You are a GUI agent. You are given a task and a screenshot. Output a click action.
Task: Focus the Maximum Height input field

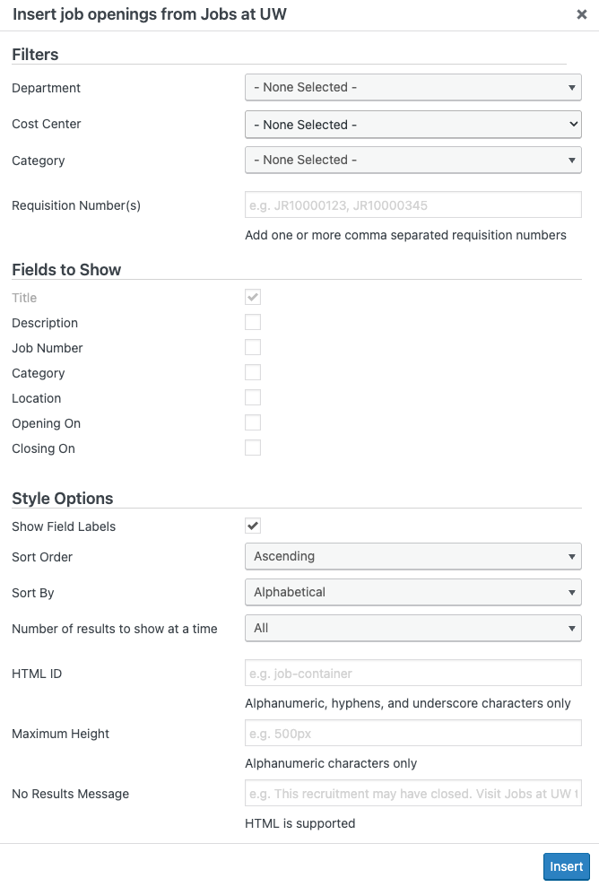412,734
